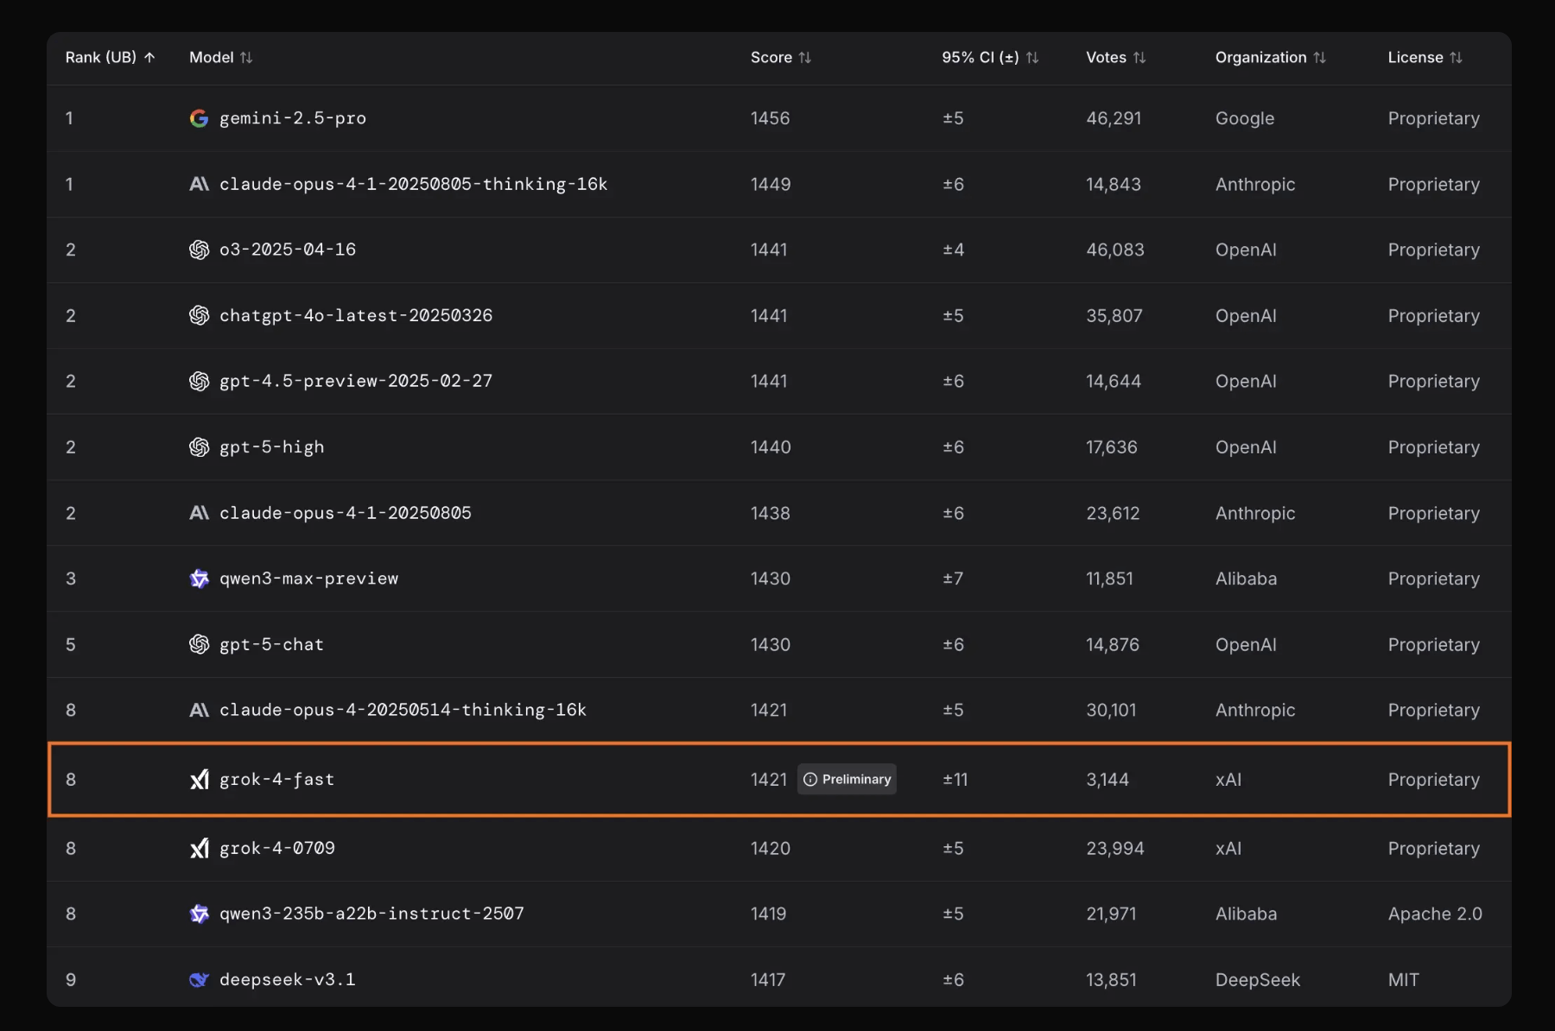Click the info icon in Preliminary badge
Viewport: 1555px width, 1031px height.
tap(810, 780)
